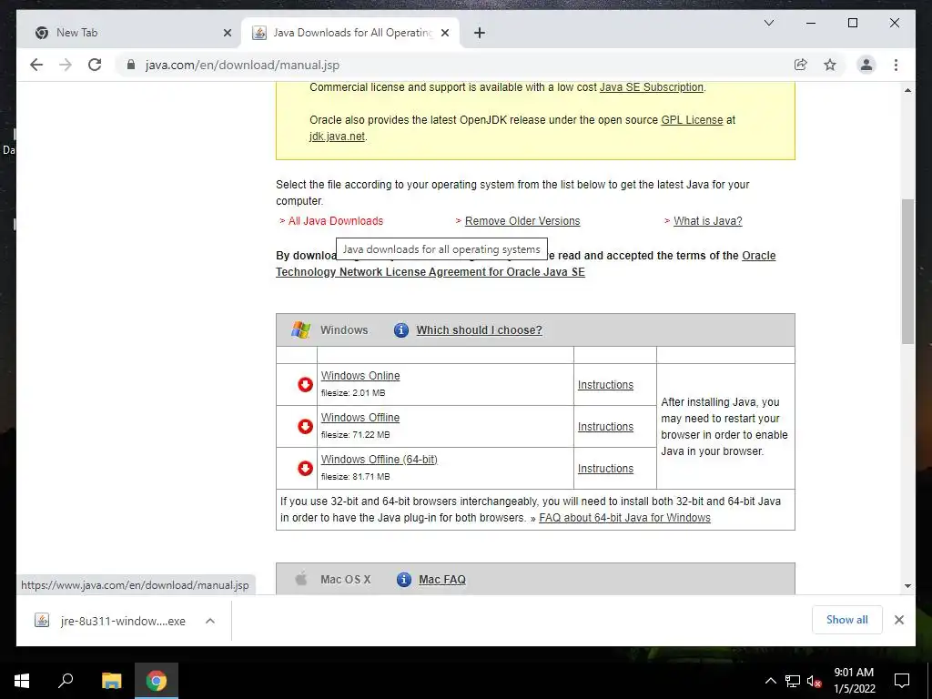Open the tab search chevron
Image resolution: width=932 pixels, height=699 pixels.
[x=768, y=23]
